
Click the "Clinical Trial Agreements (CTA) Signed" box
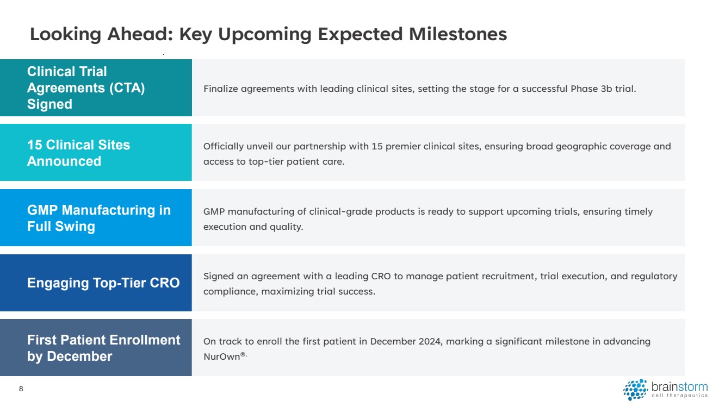pos(96,87)
